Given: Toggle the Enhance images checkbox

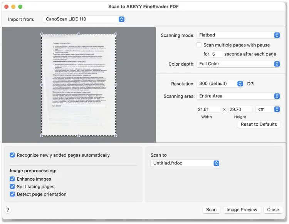Looking at the screenshot, I should [12, 179].
